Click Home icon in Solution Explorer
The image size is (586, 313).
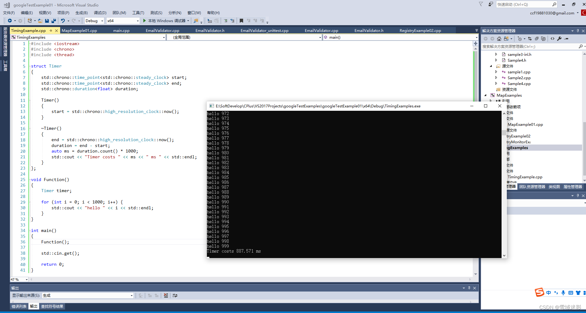tap(499, 39)
